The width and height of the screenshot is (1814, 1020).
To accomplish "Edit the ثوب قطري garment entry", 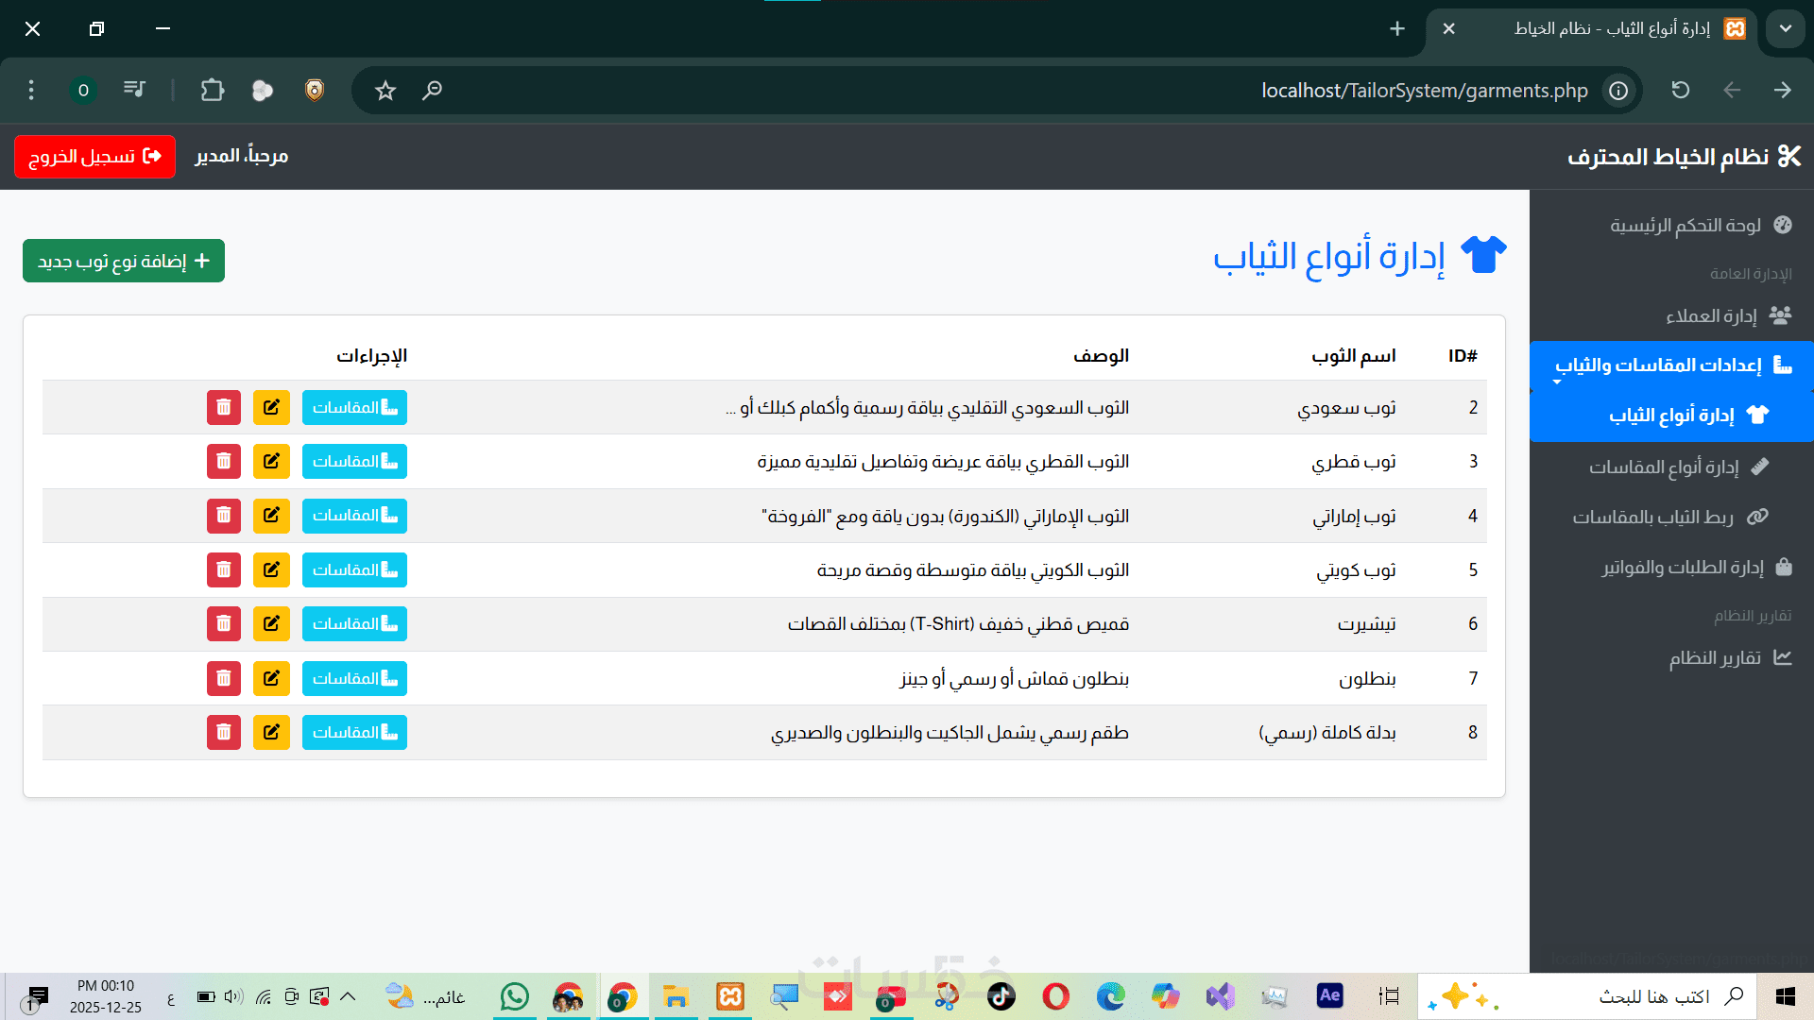I will (271, 461).
